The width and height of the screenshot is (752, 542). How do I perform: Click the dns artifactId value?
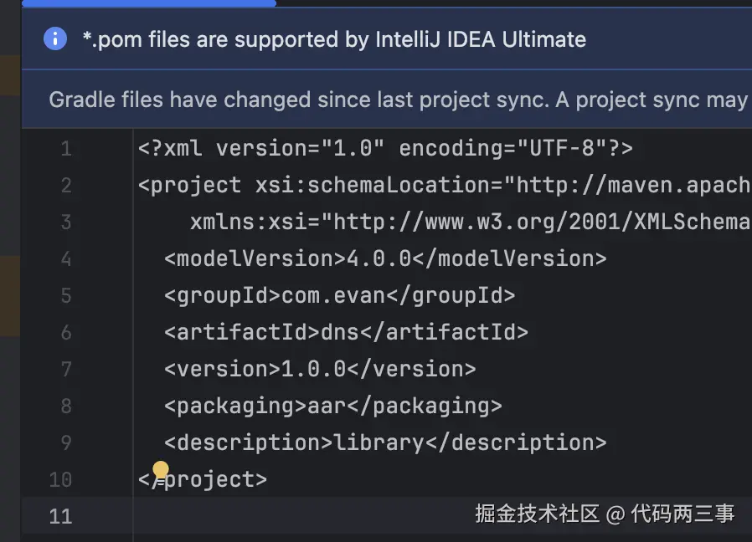pyautogui.click(x=339, y=333)
